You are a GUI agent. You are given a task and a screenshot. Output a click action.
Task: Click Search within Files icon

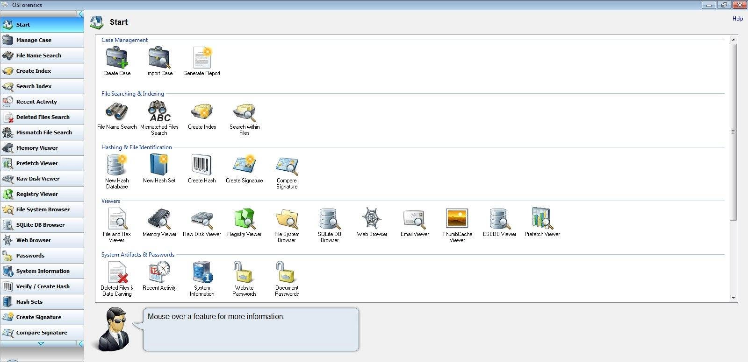245,111
